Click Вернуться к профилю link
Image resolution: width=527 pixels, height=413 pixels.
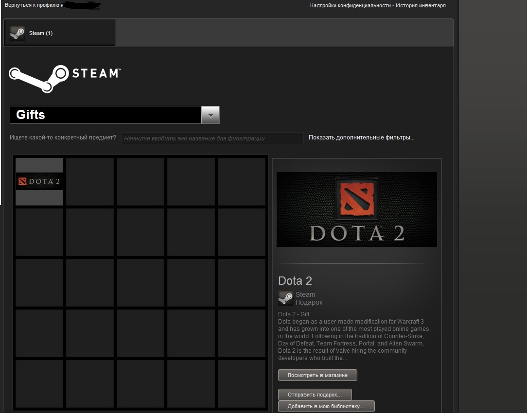pos(32,5)
